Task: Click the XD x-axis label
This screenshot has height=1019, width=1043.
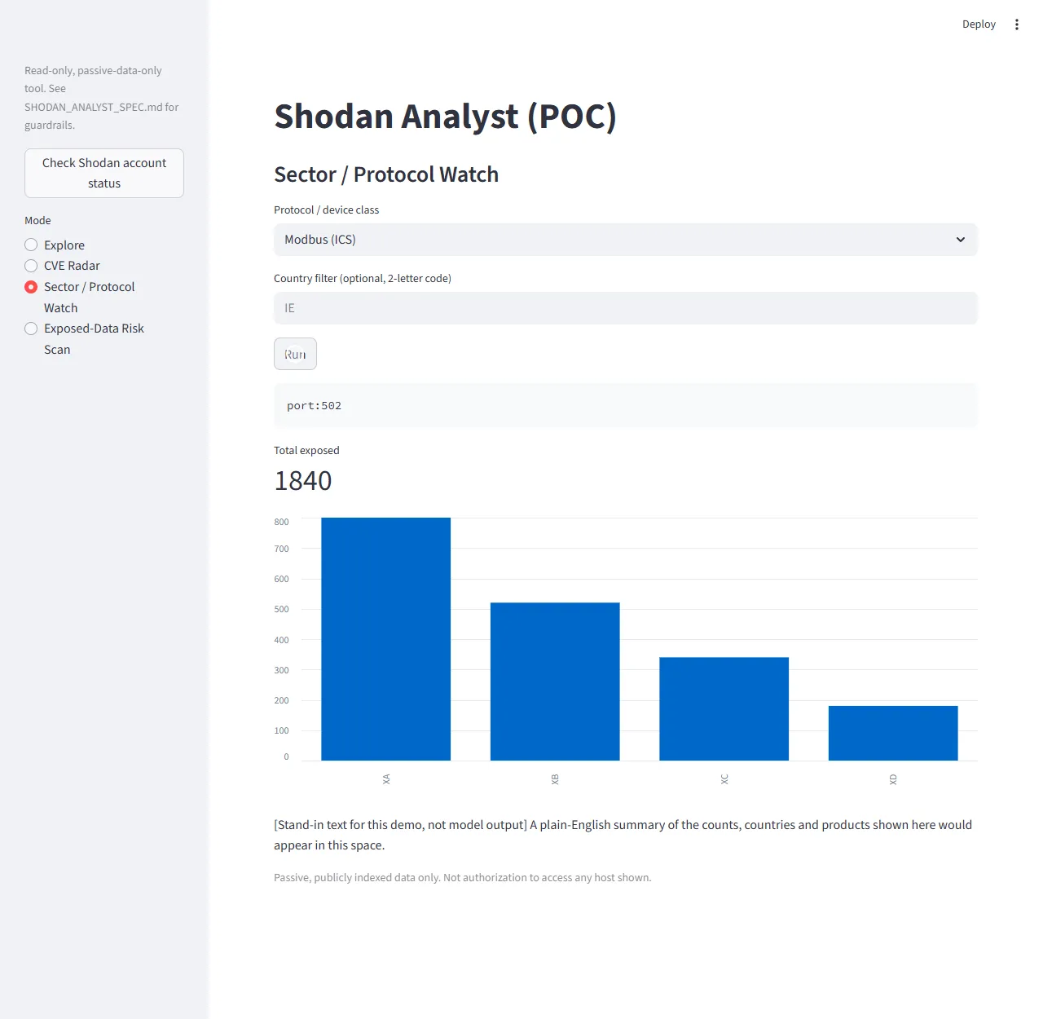Action: pyautogui.click(x=893, y=779)
